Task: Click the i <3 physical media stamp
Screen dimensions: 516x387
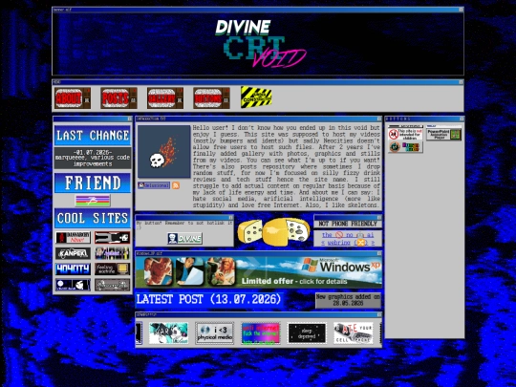Action: click(x=215, y=333)
